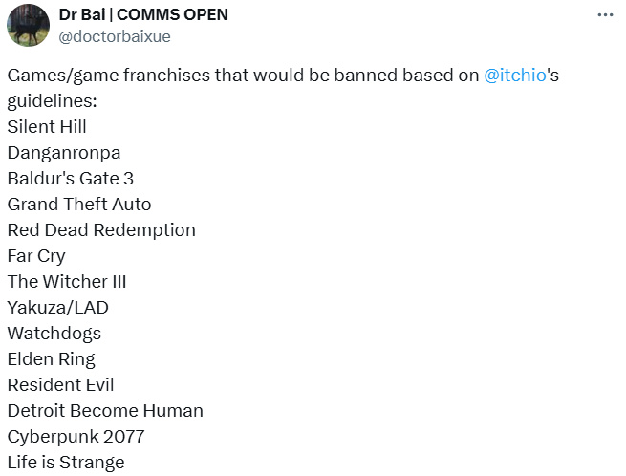Screen dimensions: 626x476
Task: Select the Resident Evil line
Action: tap(60, 385)
